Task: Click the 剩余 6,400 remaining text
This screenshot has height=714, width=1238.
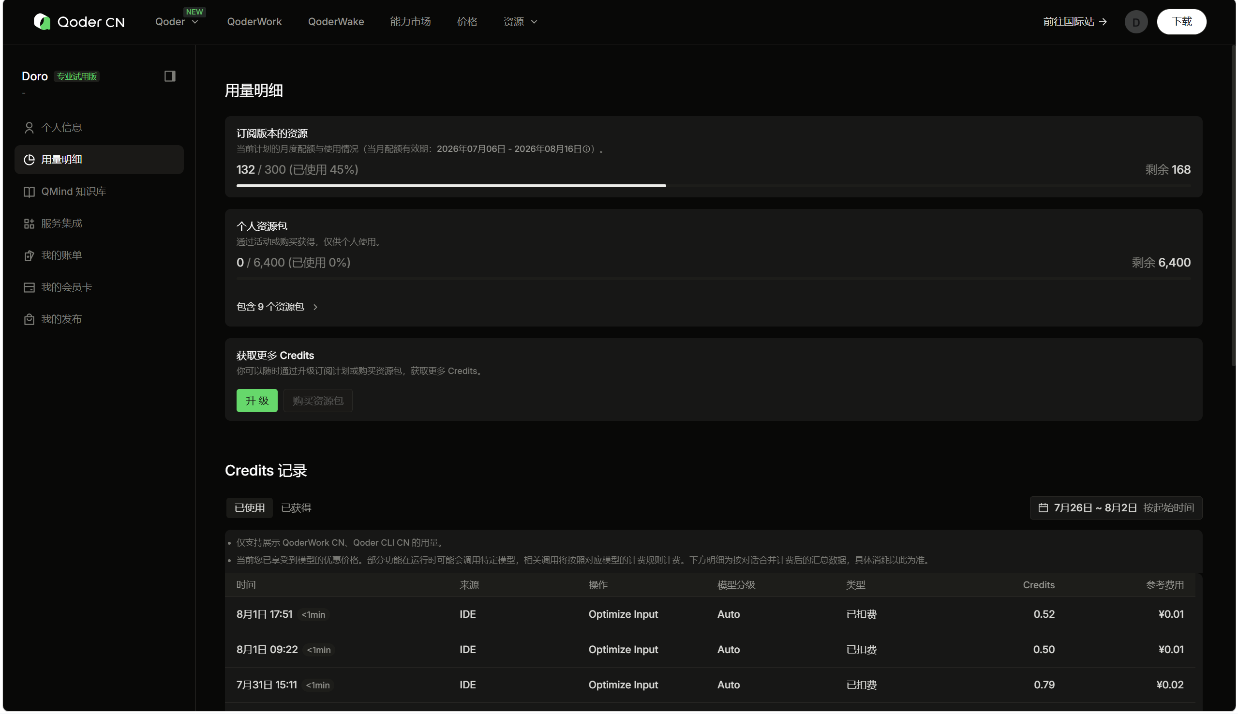Action: point(1161,263)
